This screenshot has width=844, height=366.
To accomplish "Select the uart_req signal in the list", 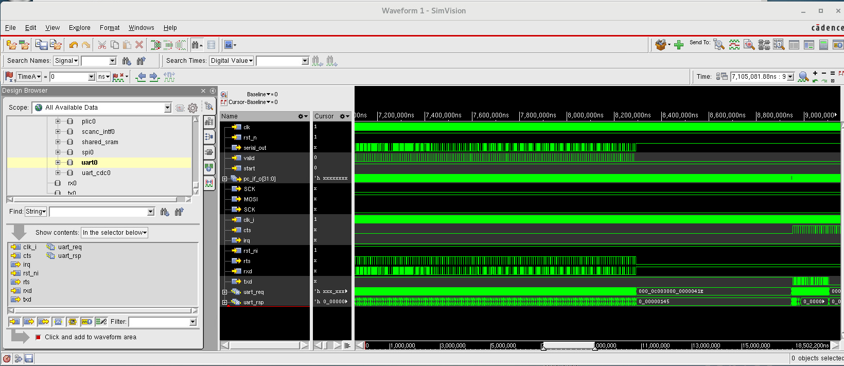I will tap(69, 247).
